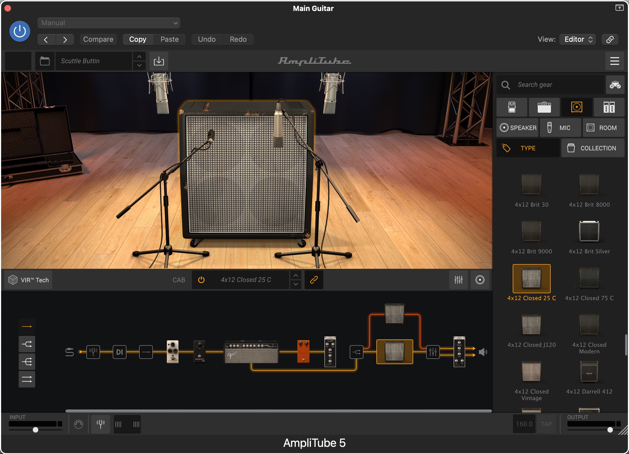Image resolution: width=629 pixels, height=454 pixels.
Task: Click the Redo button
Action: 238,39
